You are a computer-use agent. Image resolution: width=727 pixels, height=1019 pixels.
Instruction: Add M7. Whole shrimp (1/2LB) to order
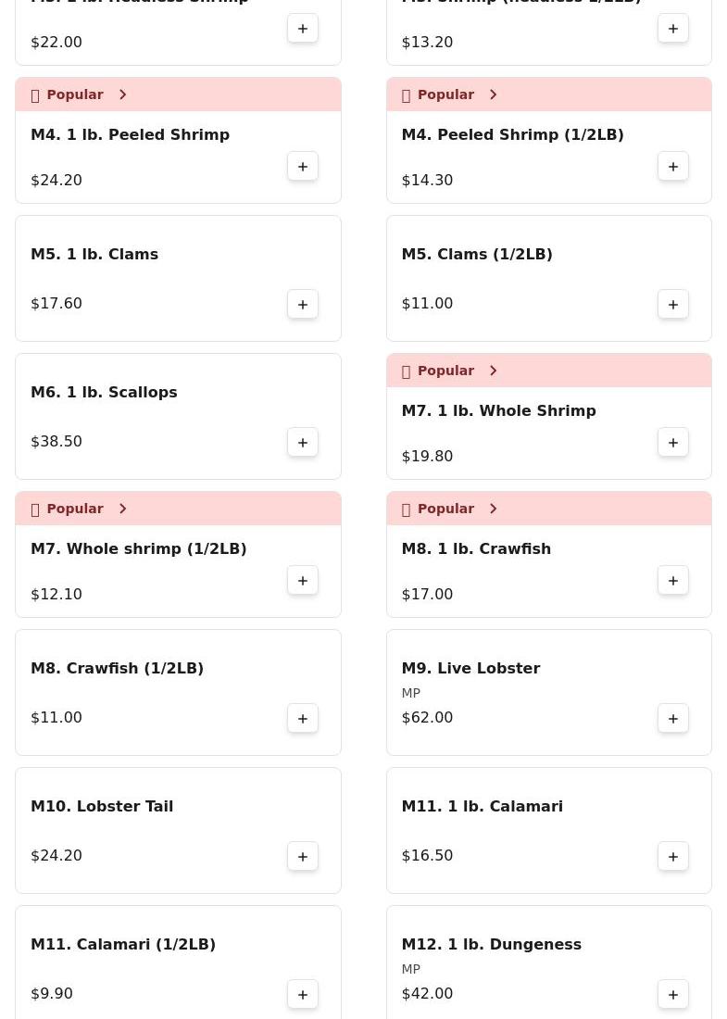point(303,581)
